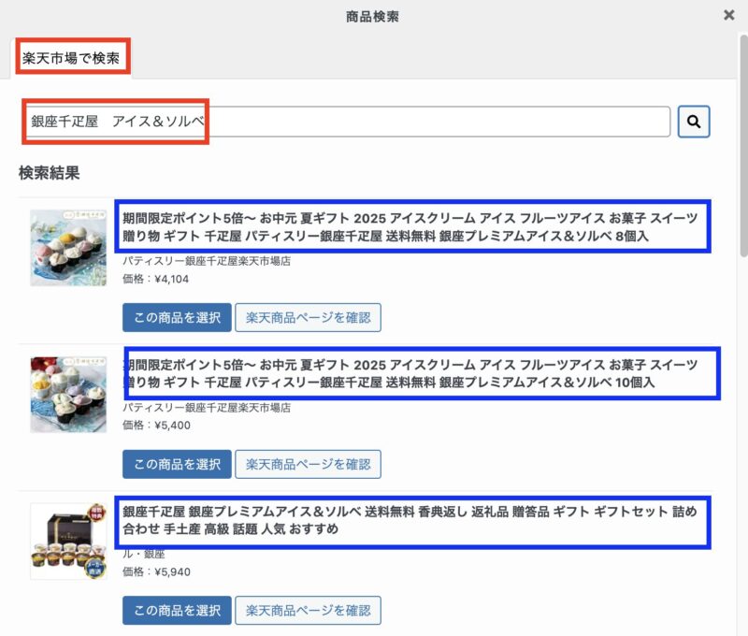Viewport: 748px width, 636px height.
Task: Click thumbnail of the 8個入 ice cream set
Action: point(68,248)
